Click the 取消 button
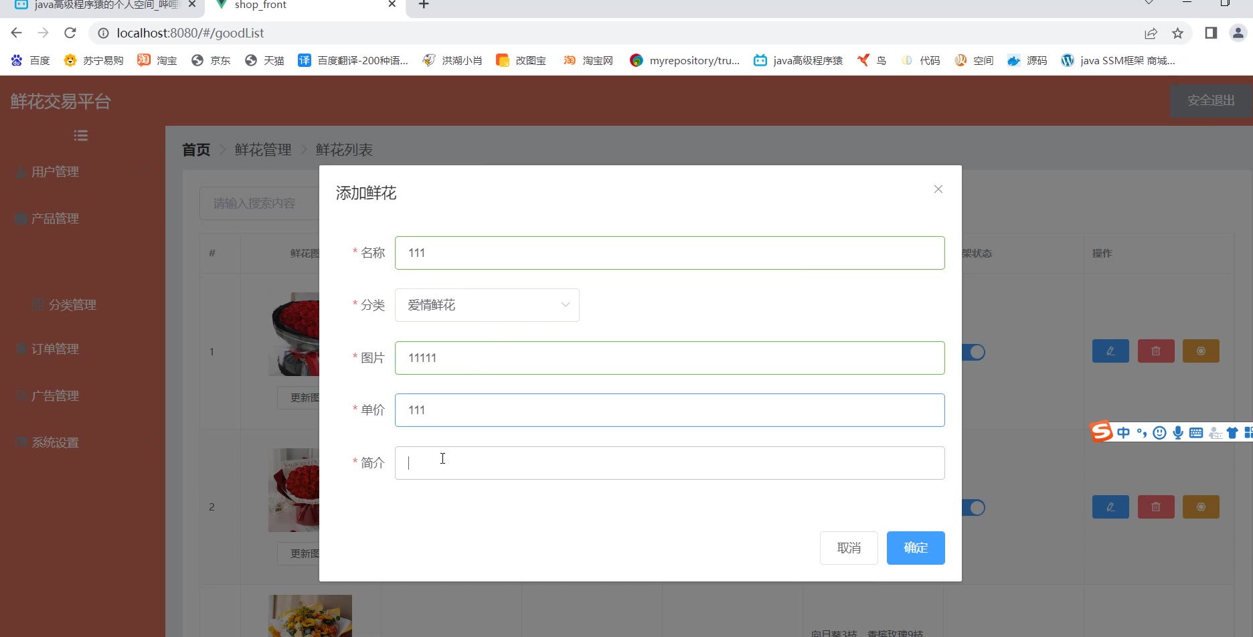Image resolution: width=1253 pixels, height=637 pixels. pyautogui.click(x=849, y=548)
